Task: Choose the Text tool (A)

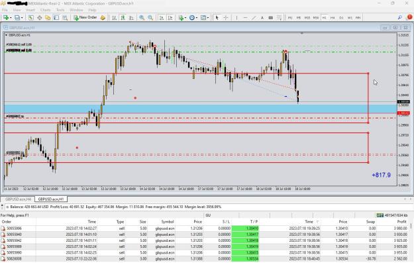Action: tap(262, 18)
